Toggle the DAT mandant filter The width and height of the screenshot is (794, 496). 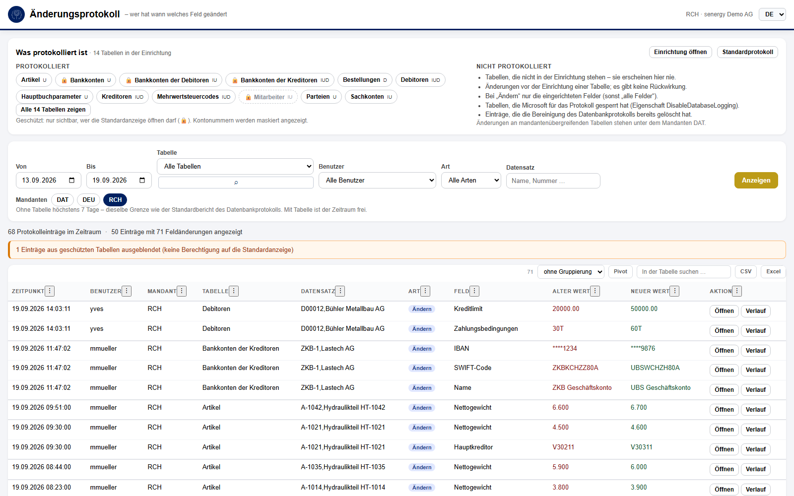click(63, 200)
